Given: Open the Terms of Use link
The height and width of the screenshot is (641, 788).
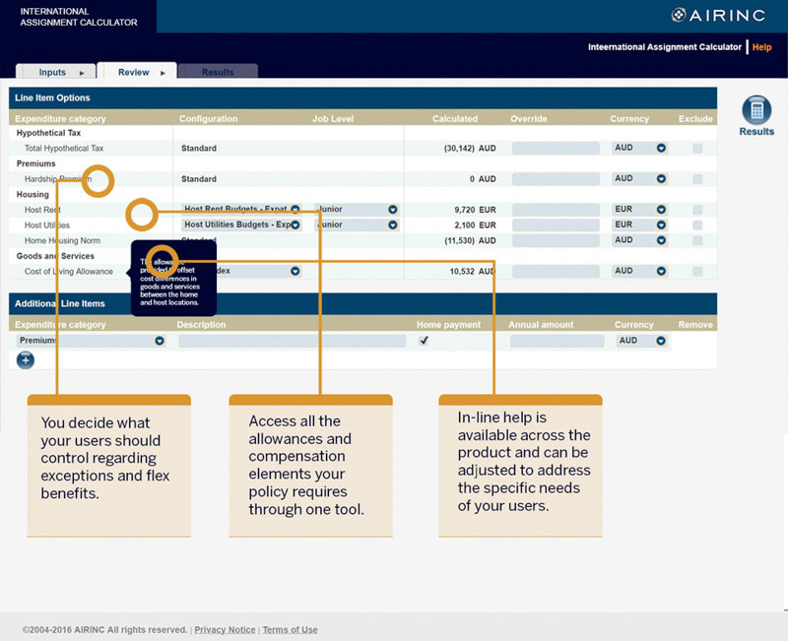Looking at the screenshot, I should pyautogui.click(x=290, y=629).
